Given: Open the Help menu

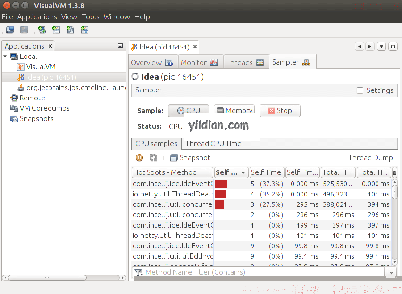Looking at the screenshot, I should click(142, 17).
